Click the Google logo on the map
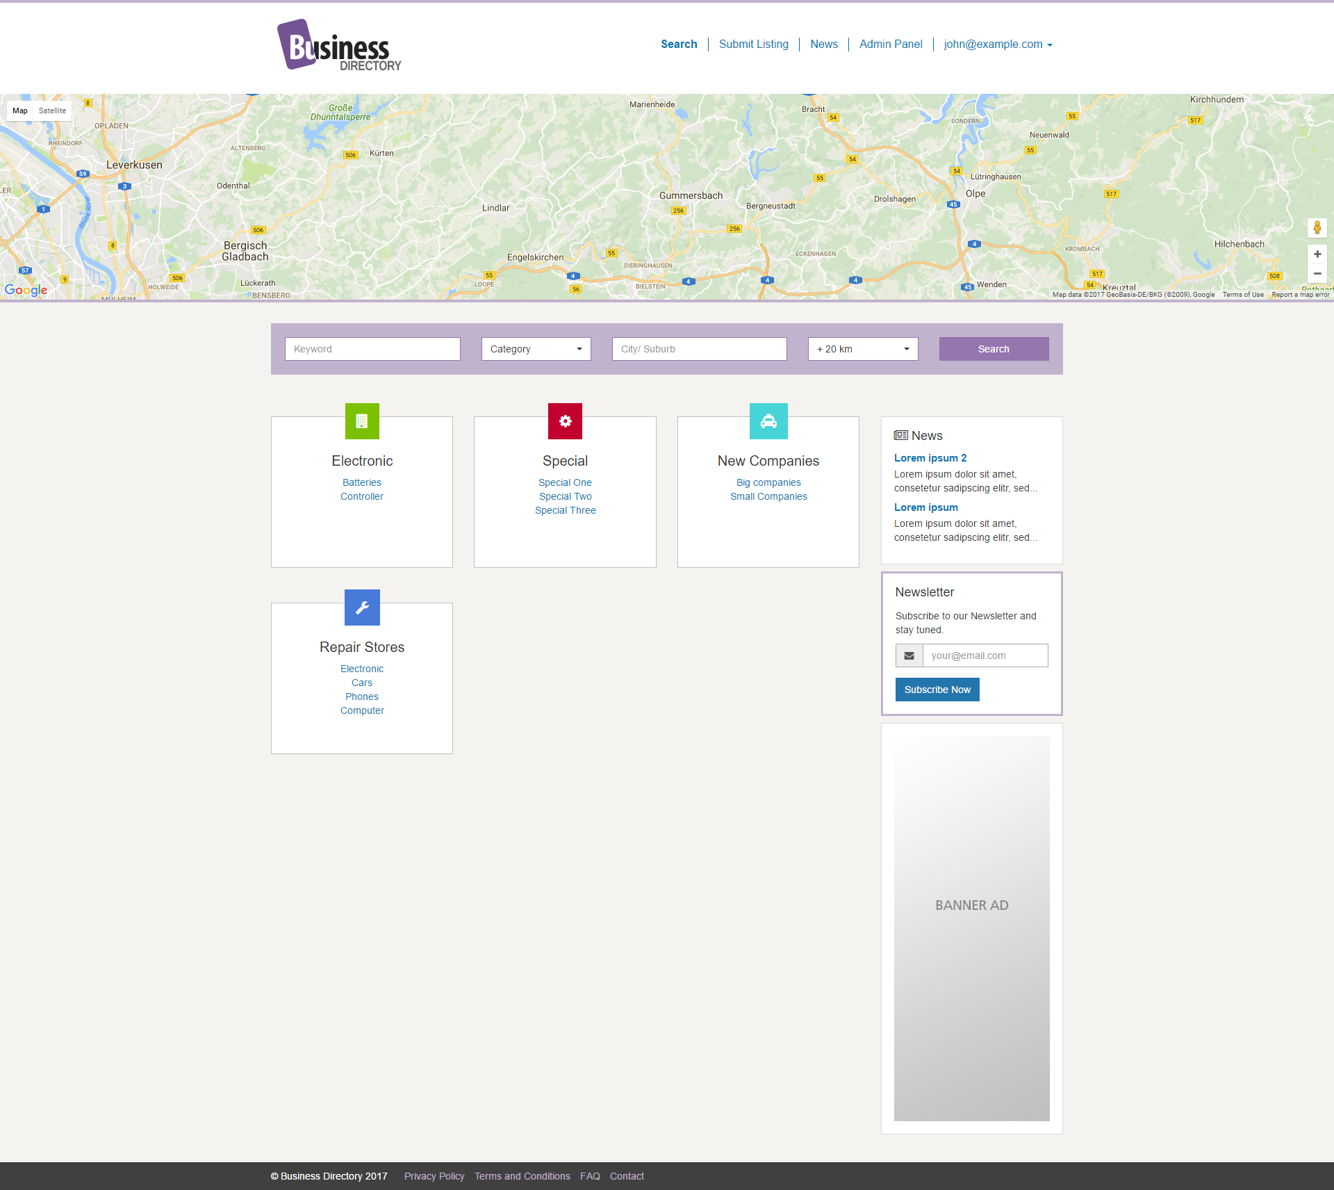Screen dimensions: 1334x1190 tap(26, 290)
